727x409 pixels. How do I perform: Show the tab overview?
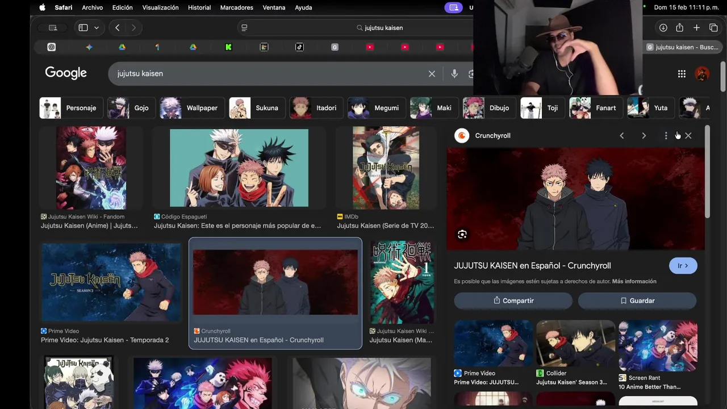click(x=713, y=28)
